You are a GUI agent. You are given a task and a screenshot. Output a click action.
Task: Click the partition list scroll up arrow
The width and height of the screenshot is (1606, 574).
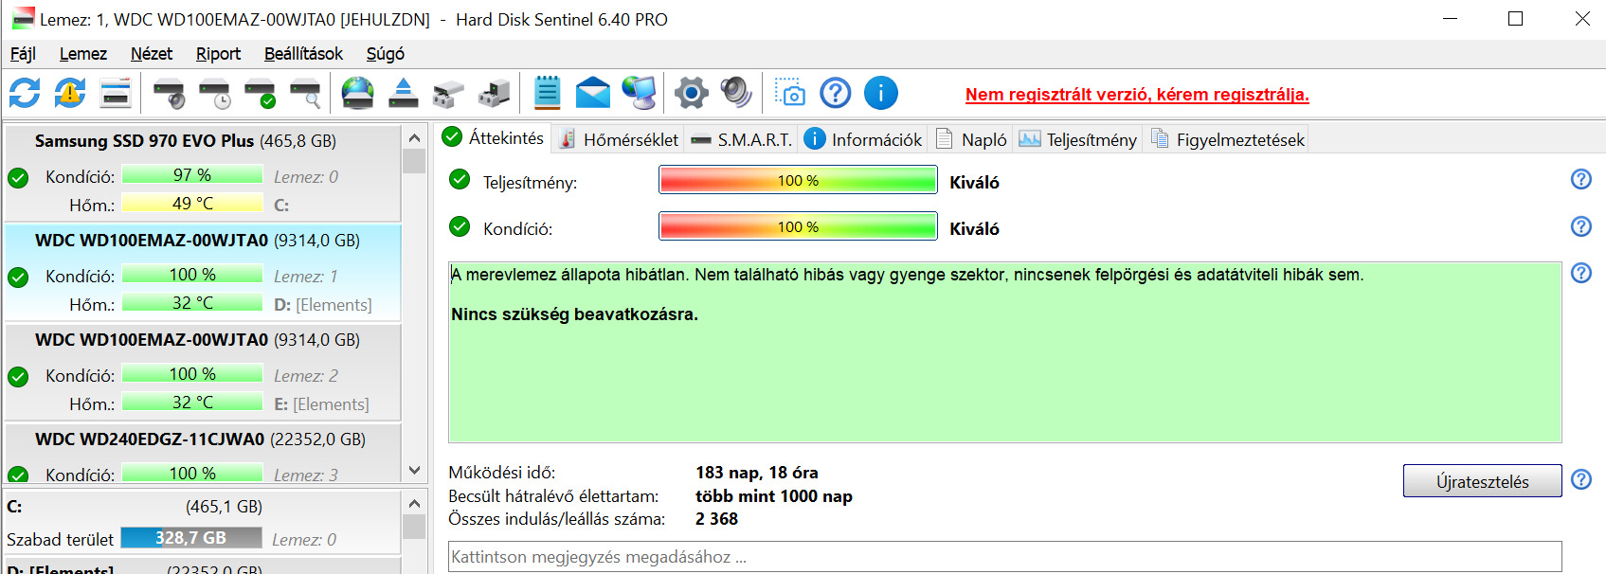click(414, 502)
